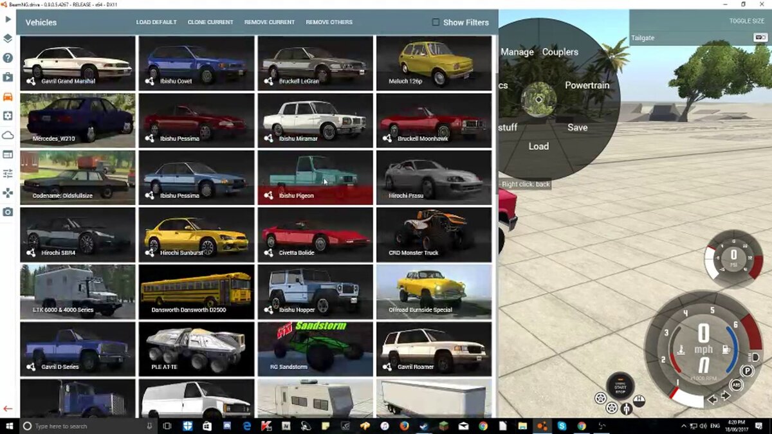772x434 pixels.
Task: Select Manage in the radial menu
Action: 517,51
